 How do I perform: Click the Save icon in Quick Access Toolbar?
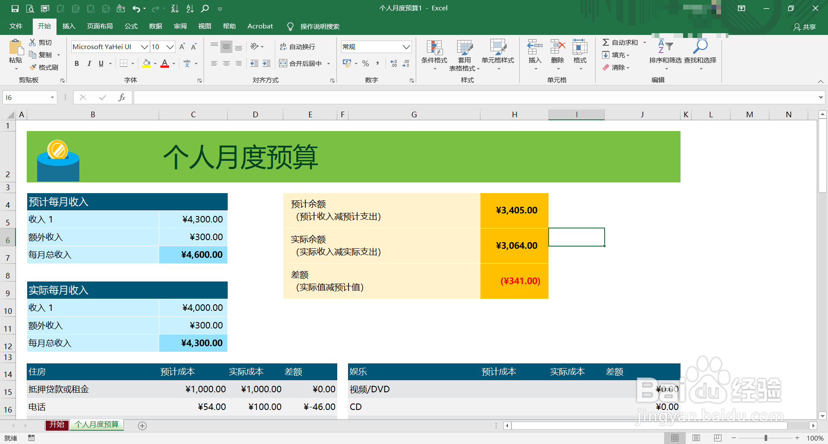coord(14,8)
